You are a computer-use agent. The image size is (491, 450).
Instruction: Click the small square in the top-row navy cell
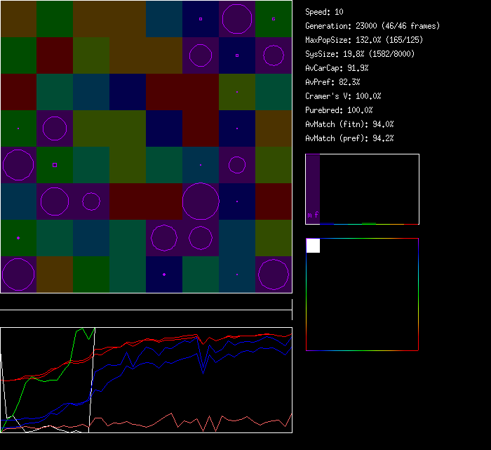201,19
